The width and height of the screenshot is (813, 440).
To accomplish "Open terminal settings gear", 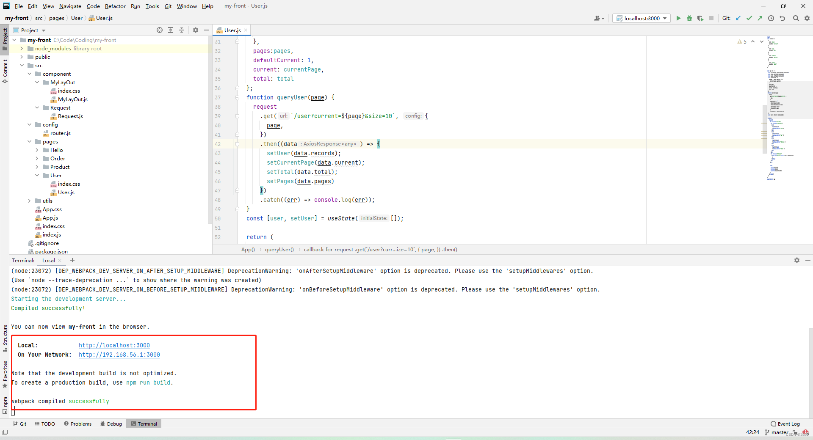I will click(797, 260).
